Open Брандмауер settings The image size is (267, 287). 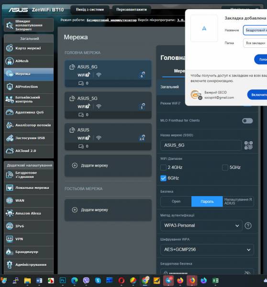pyautogui.click(x=29, y=252)
